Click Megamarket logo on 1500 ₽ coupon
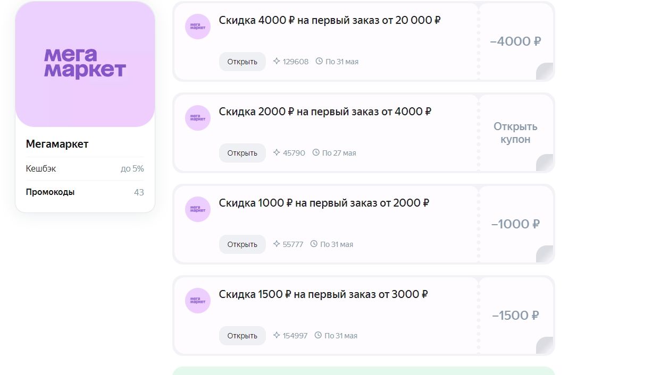 [198, 301]
